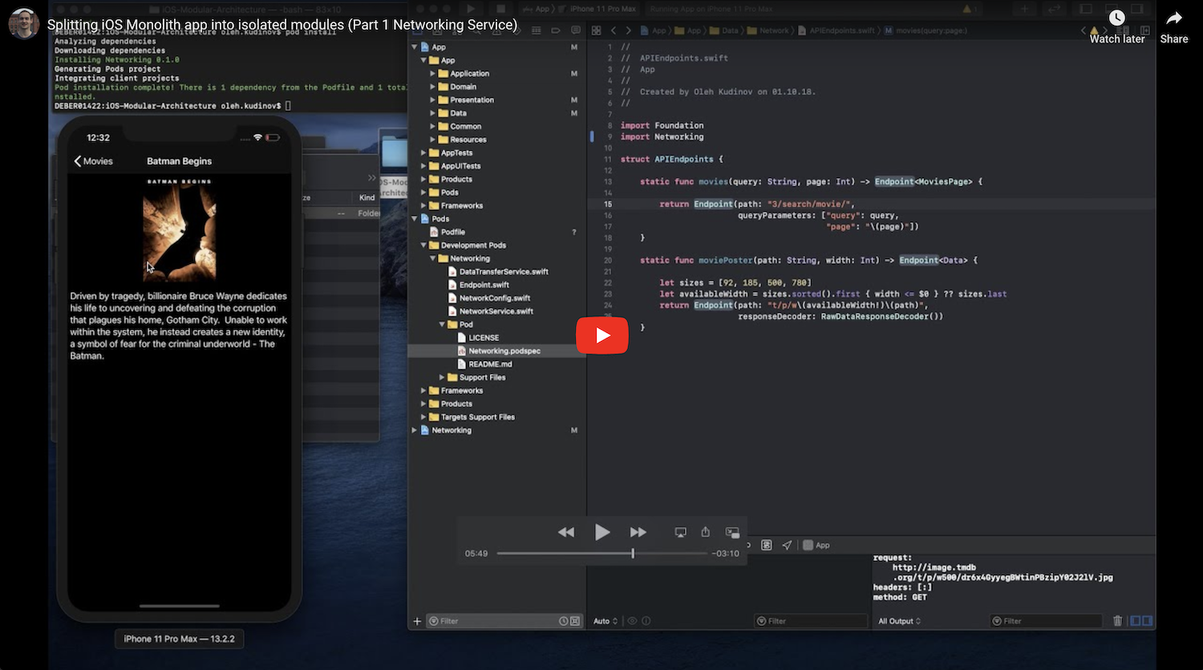
Task: Open README.md in the navigator
Action: point(489,364)
